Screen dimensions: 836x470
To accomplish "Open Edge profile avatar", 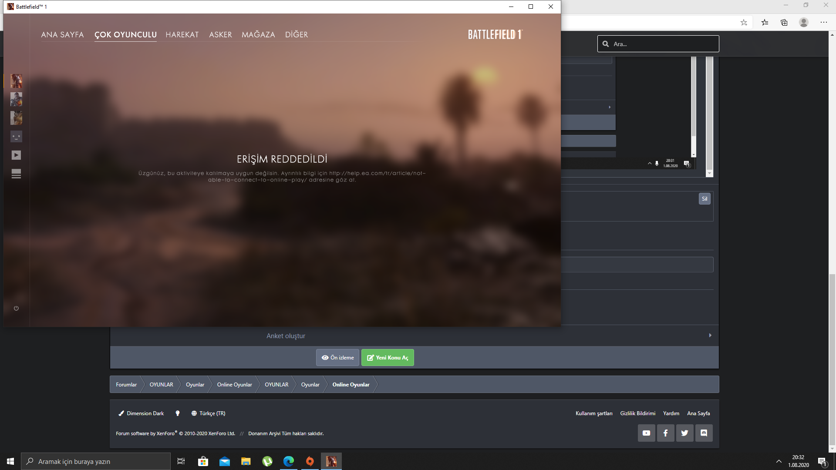I will pyautogui.click(x=804, y=22).
